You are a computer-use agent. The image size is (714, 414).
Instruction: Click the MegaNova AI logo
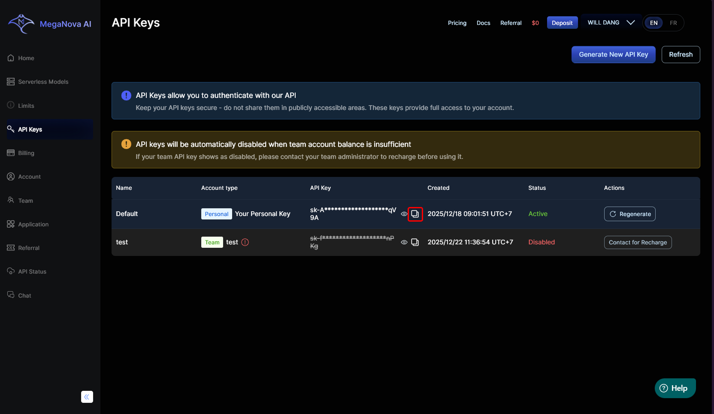click(50, 24)
